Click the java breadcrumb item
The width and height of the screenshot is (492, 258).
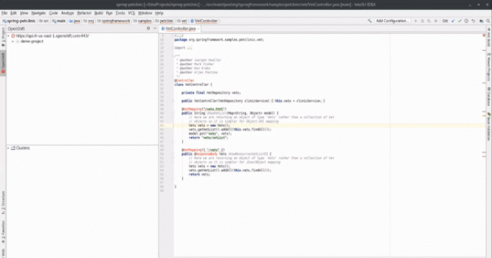click(75, 21)
